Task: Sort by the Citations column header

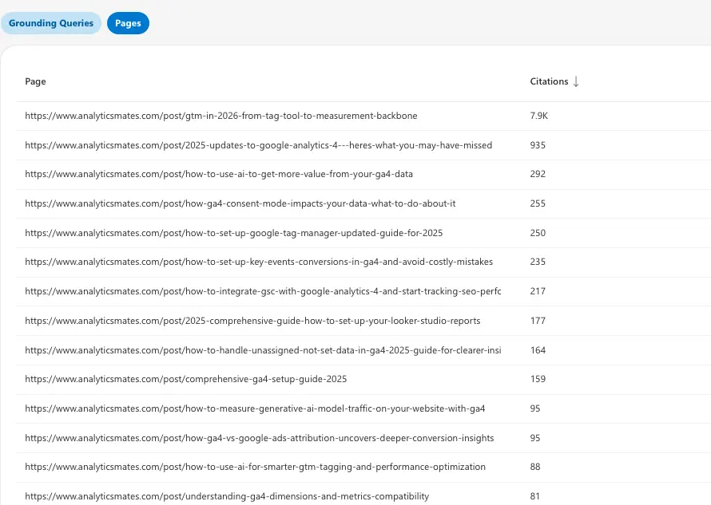Action: [x=550, y=81]
